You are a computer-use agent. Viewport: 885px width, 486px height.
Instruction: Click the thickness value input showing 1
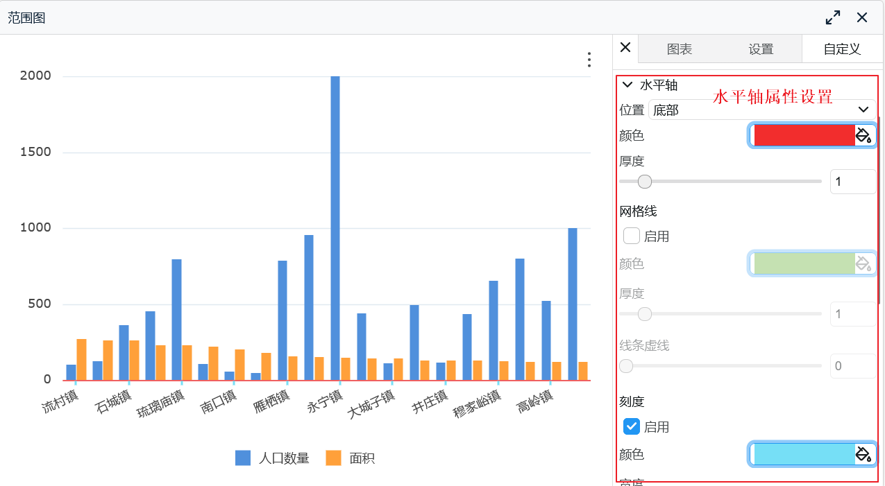pos(852,181)
